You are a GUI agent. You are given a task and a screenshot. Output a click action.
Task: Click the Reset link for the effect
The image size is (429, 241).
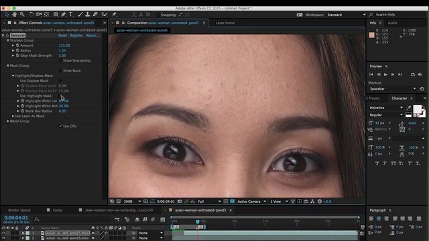coord(62,35)
